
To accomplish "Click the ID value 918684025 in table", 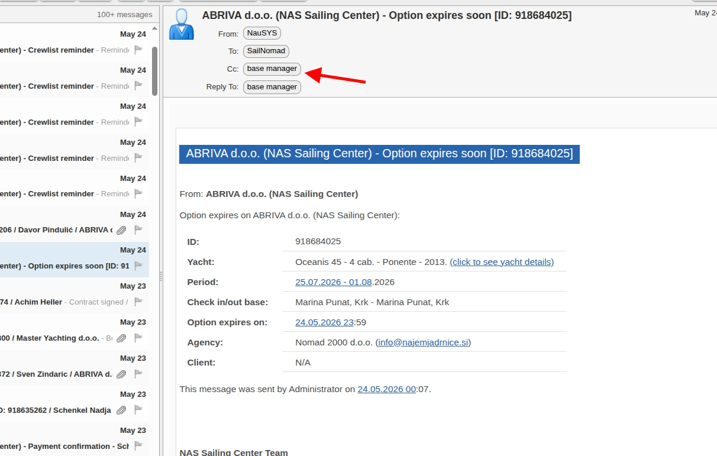I will 318,241.
